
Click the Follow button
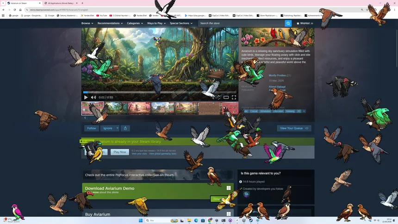[x=92, y=128]
